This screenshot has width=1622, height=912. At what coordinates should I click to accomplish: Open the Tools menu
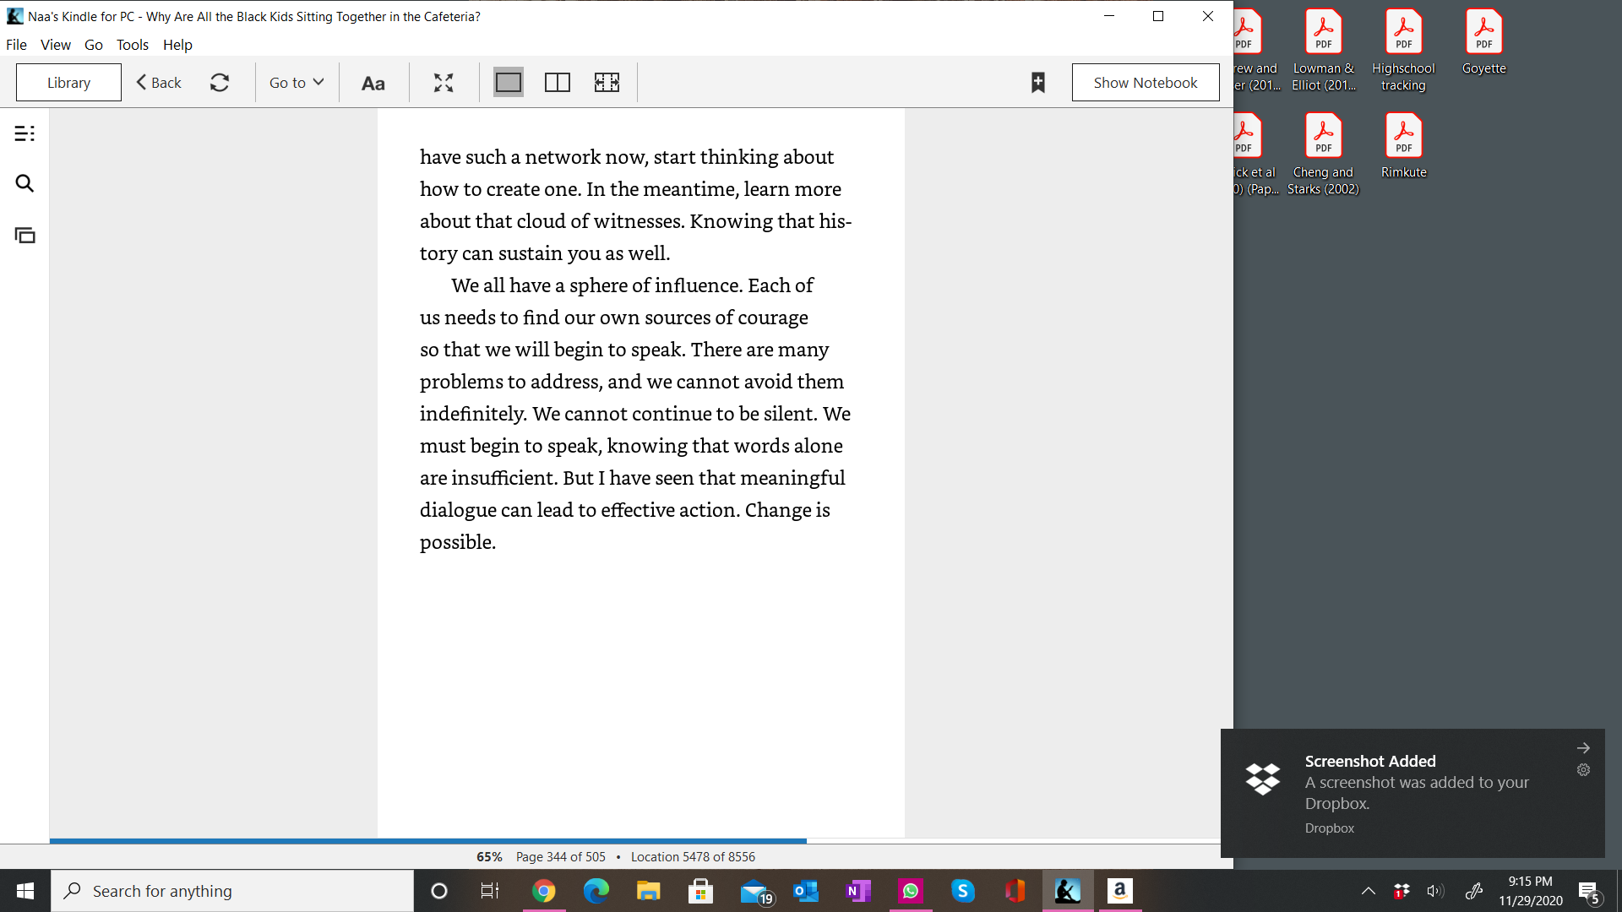(133, 45)
